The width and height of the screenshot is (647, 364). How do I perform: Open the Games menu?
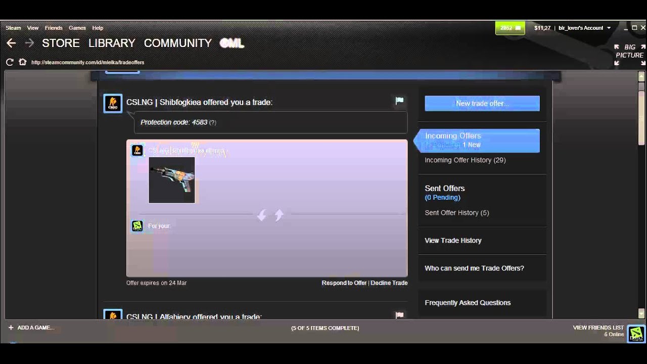pyautogui.click(x=77, y=28)
